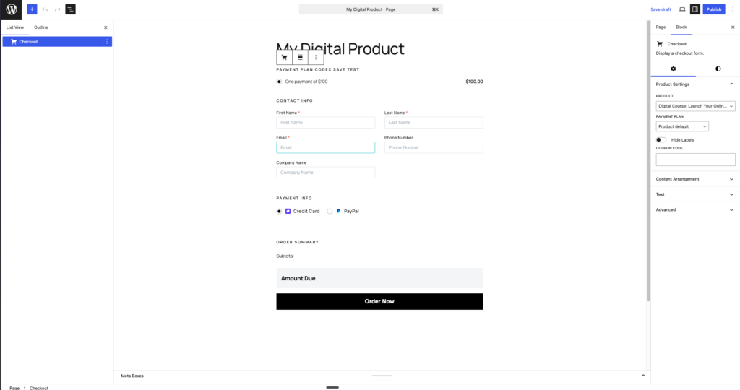Click the Coupon Code input field

695,160
